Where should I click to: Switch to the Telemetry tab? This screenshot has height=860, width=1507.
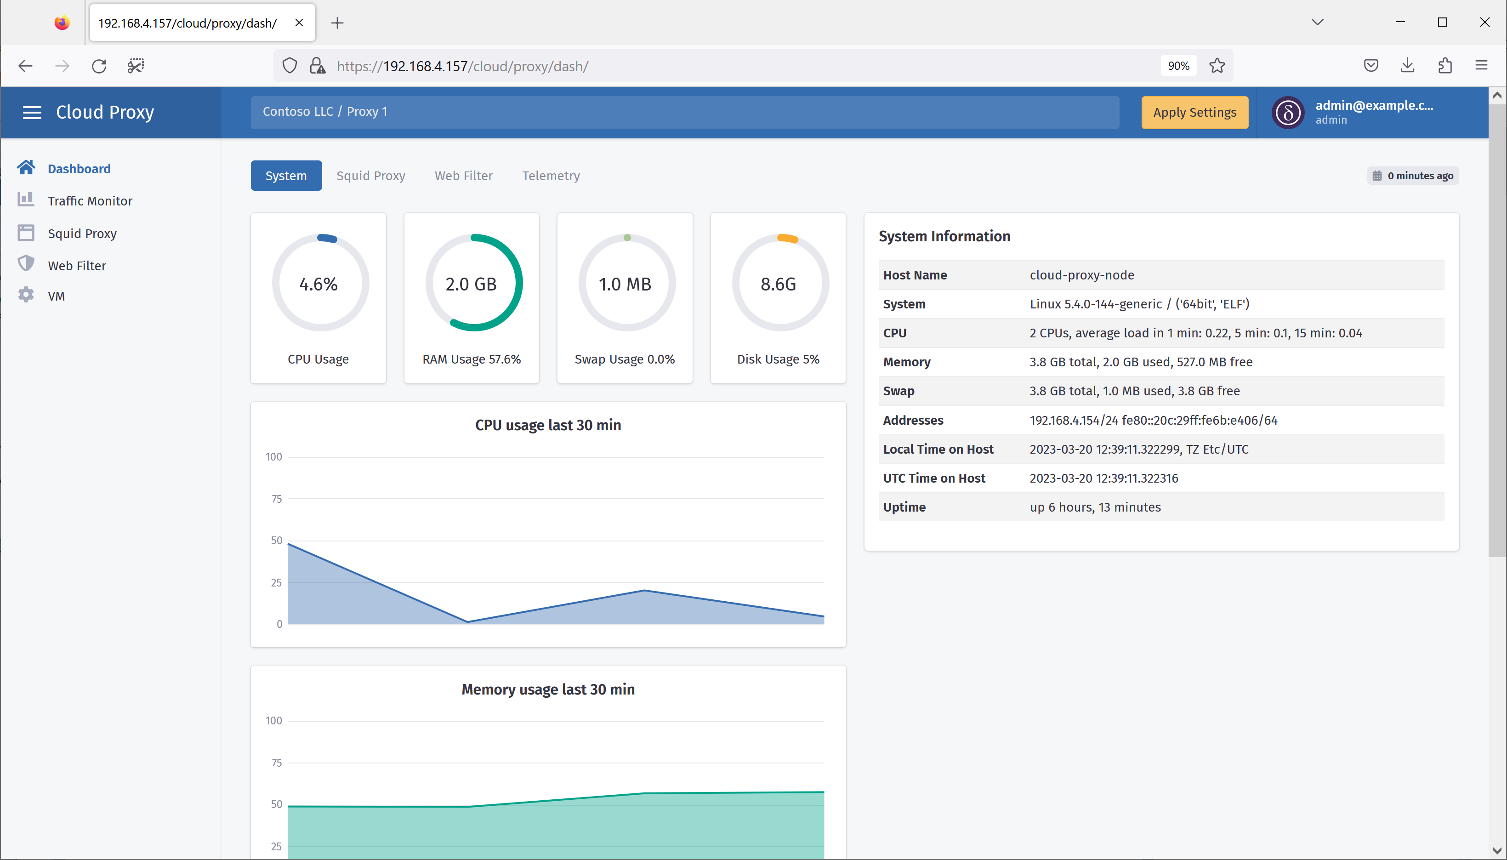(x=551, y=175)
